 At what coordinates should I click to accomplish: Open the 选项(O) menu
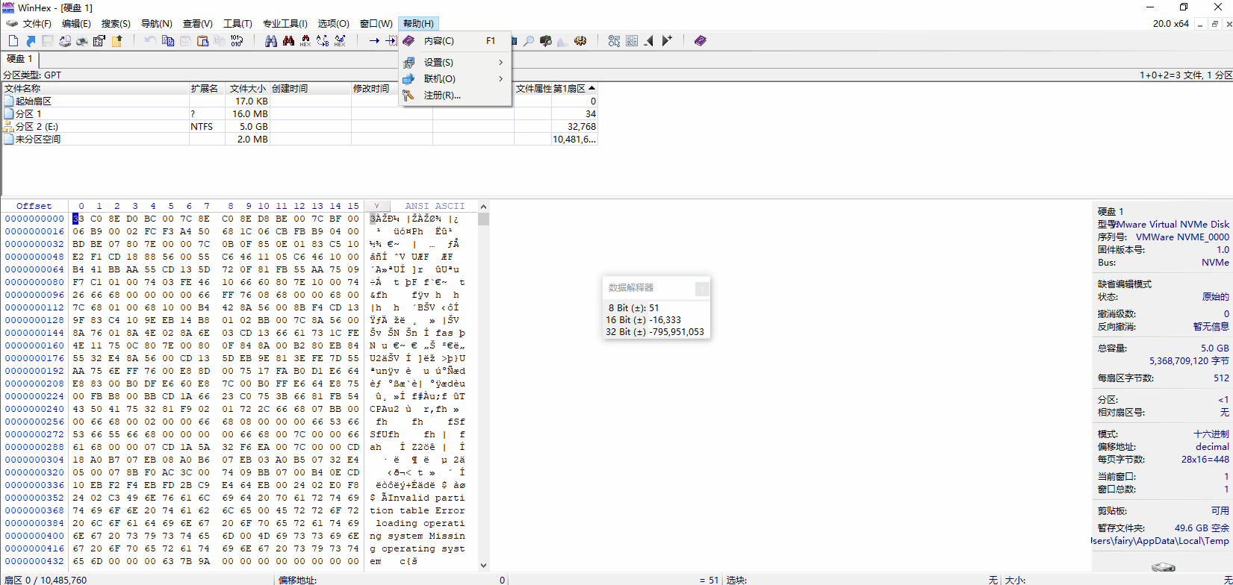(x=333, y=24)
